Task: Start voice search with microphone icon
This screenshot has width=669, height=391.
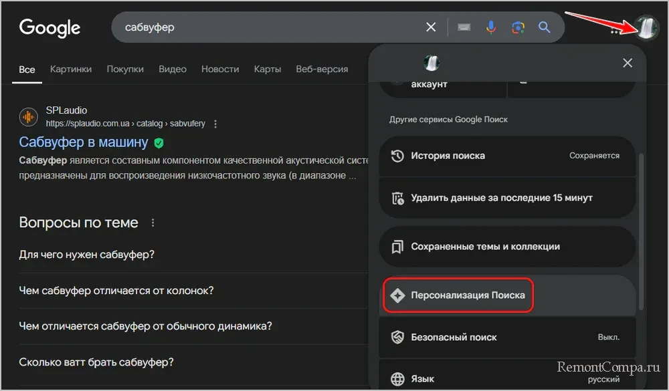Action: [x=491, y=27]
